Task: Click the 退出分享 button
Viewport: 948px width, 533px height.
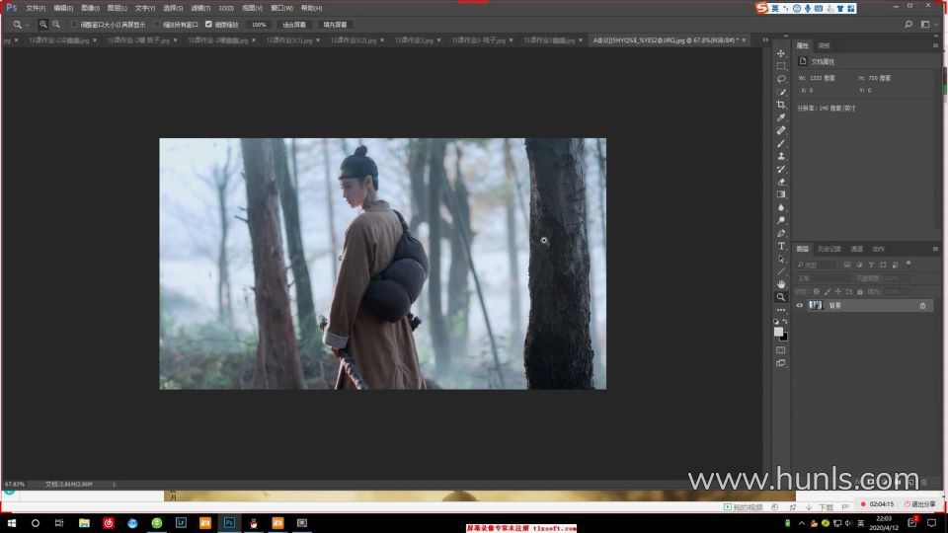Action: pyautogui.click(x=920, y=504)
